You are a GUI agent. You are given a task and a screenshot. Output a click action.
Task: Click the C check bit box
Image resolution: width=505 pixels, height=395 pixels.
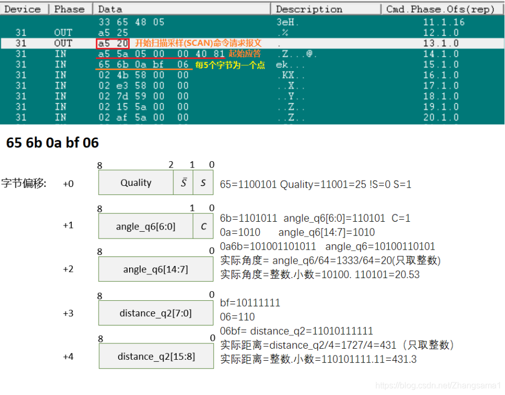[x=203, y=226]
